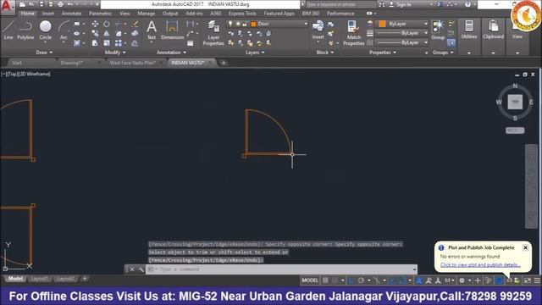Click the Model layout tab
This screenshot has width=542, height=305.
(15, 279)
